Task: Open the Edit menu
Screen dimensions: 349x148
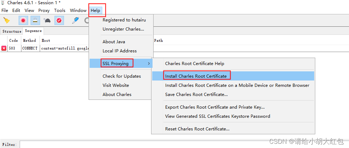Action: pos(16,11)
